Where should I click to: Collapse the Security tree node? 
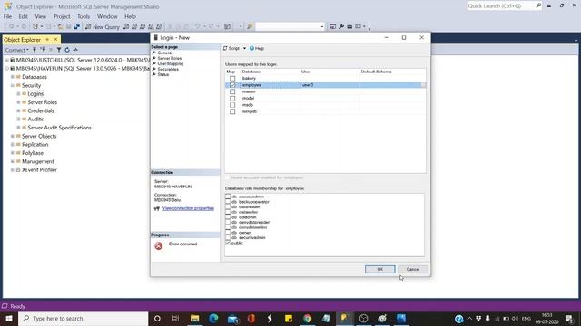tap(12, 85)
